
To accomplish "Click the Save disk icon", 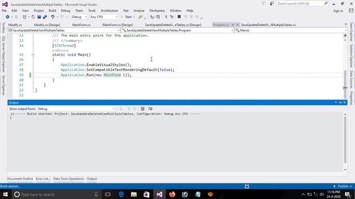I will tap(39, 17).
